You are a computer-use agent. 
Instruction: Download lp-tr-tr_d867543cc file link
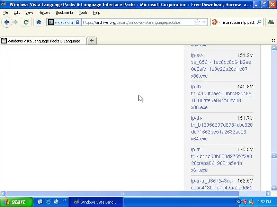[x=222, y=184]
